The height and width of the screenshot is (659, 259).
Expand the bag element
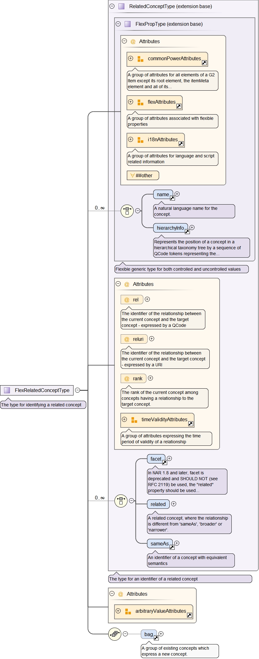click(x=161, y=634)
